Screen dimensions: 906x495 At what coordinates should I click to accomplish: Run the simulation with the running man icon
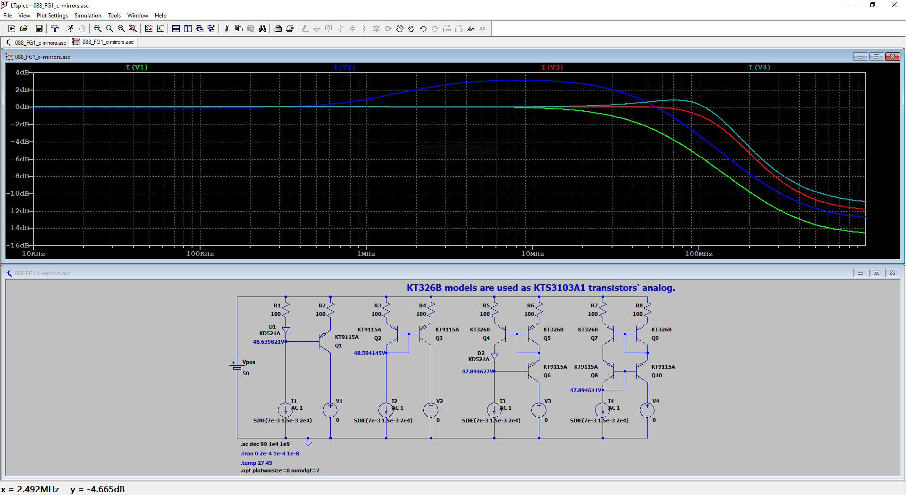[70, 29]
